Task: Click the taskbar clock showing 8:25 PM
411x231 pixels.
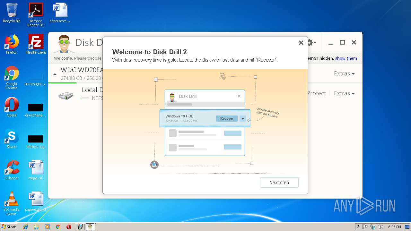Action: click(394, 227)
